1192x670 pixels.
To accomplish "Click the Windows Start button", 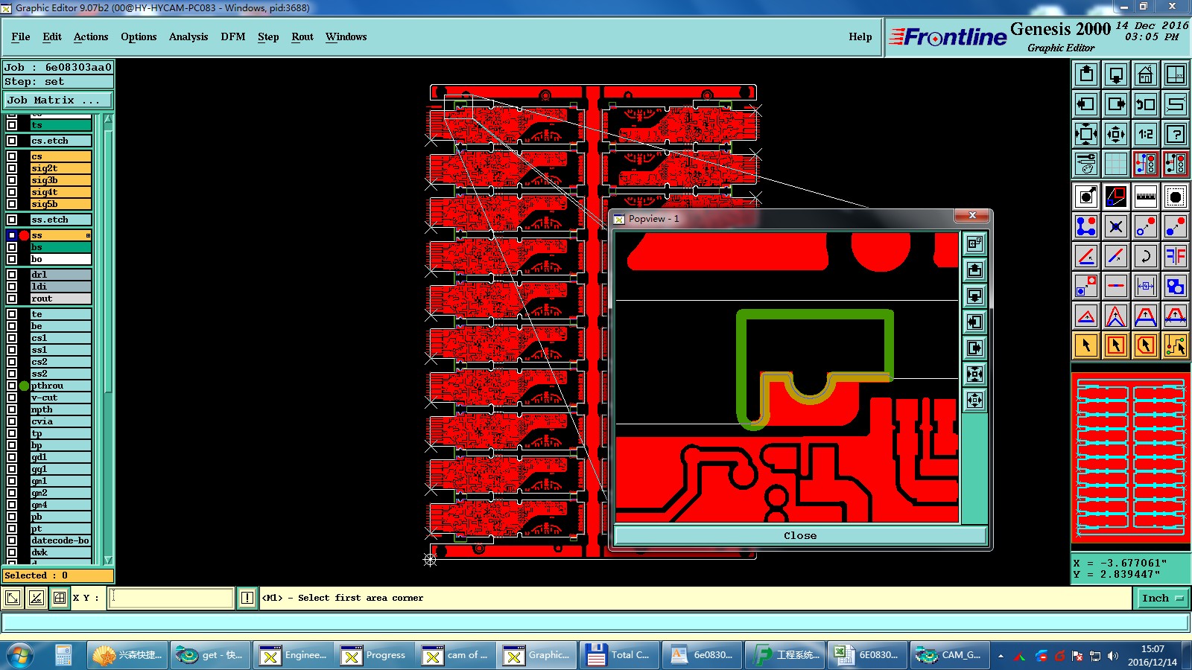I will click(x=20, y=655).
